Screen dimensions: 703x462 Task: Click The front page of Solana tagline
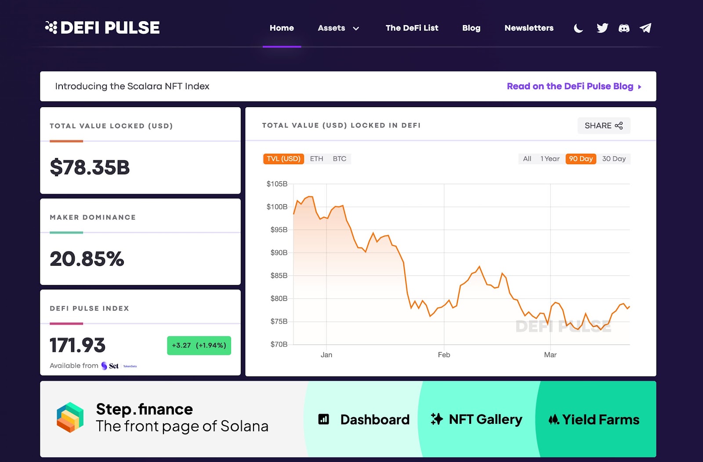182,426
